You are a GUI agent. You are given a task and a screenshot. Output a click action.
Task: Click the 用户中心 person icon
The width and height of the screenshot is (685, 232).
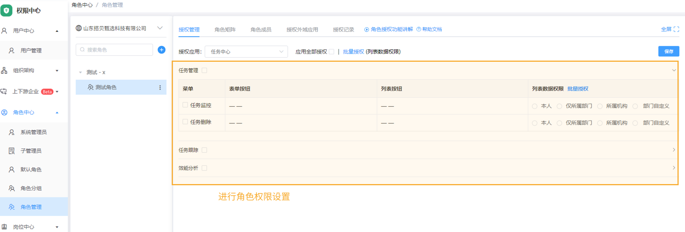point(4,31)
